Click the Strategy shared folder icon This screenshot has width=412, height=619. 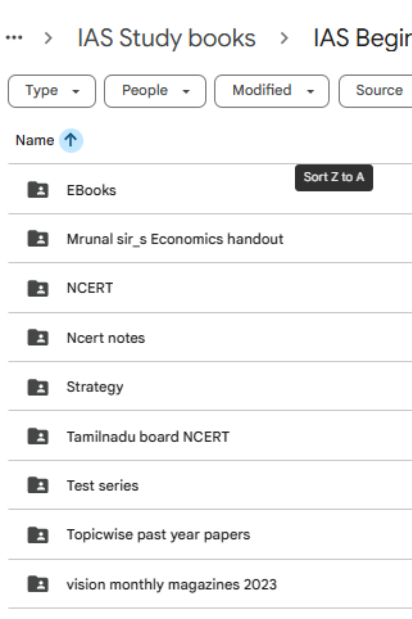pos(38,387)
